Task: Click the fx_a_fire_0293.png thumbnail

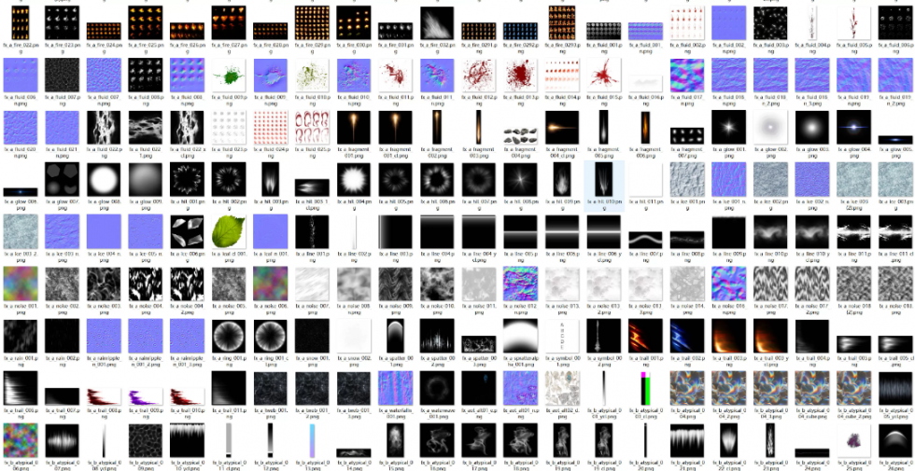Action: point(562,22)
